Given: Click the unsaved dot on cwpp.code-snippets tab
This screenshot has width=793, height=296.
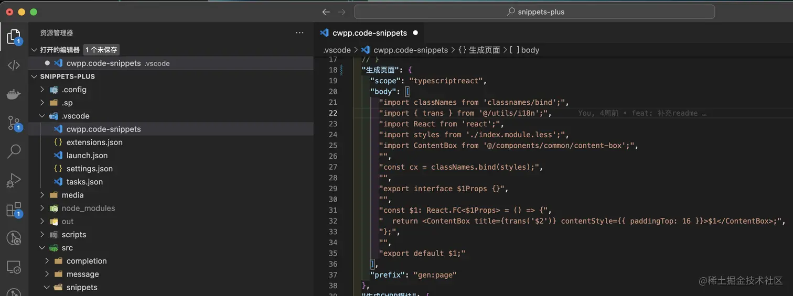Looking at the screenshot, I should tap(415, 32).
